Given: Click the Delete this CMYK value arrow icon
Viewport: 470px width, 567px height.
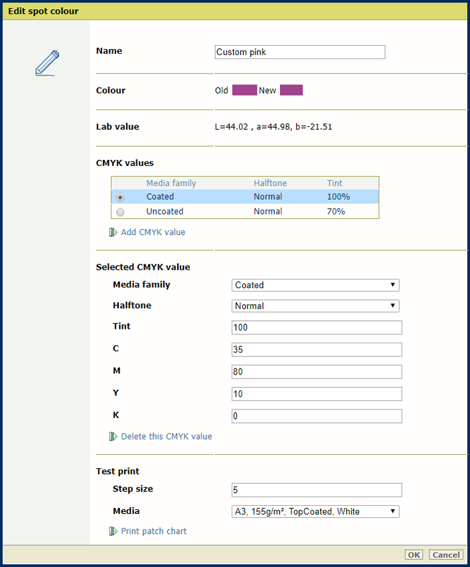Looking at the screenshot, I should 113,437.
